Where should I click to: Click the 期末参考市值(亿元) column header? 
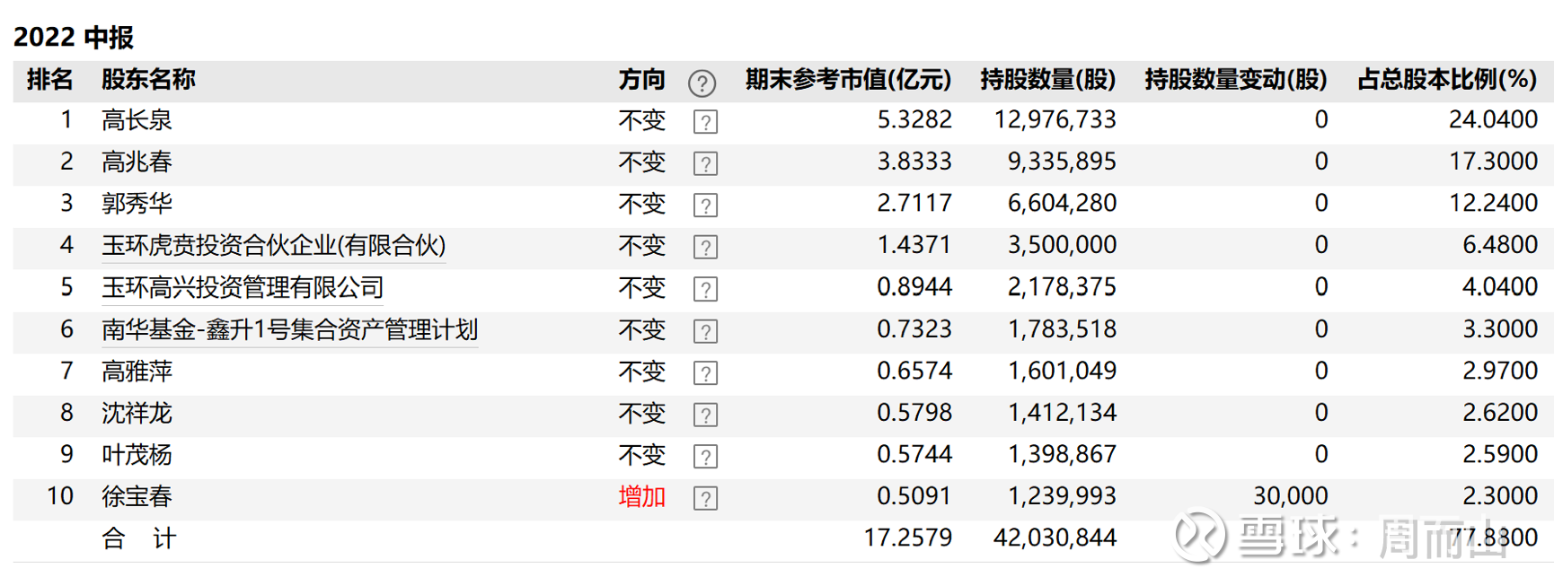click(x=847, y=80)
